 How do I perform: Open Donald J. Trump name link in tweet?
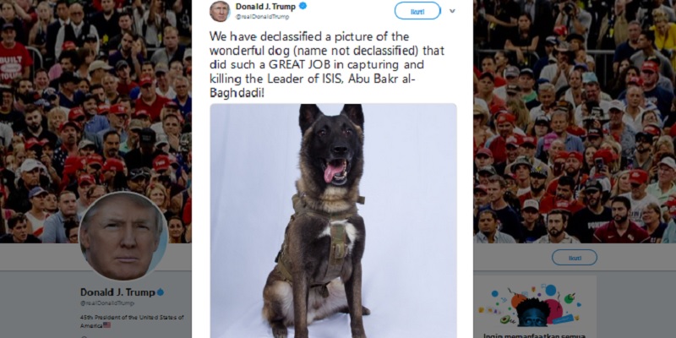pyautogui.click(x=265, y=7)
